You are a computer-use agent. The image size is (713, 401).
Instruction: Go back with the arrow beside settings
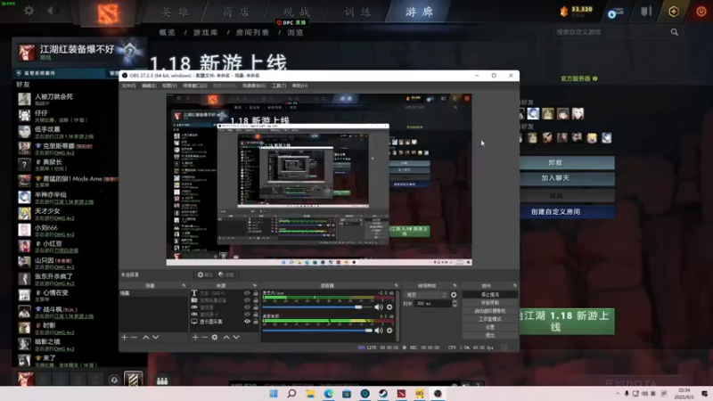click(51, 10)
